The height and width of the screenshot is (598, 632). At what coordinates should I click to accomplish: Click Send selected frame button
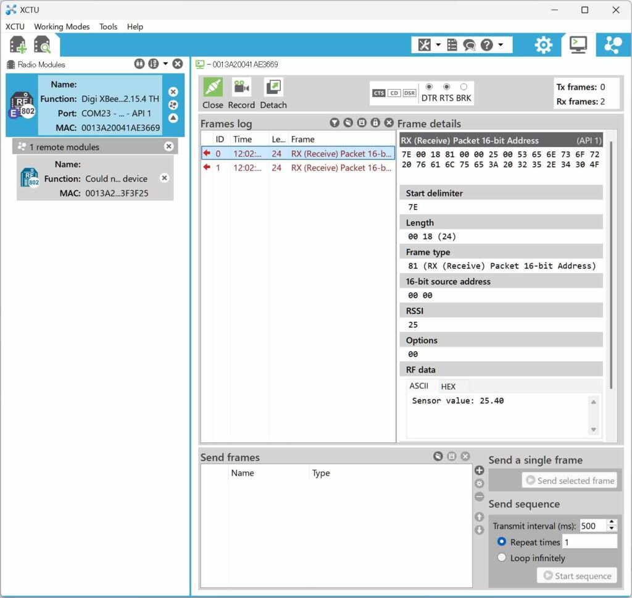coord(570,480)
